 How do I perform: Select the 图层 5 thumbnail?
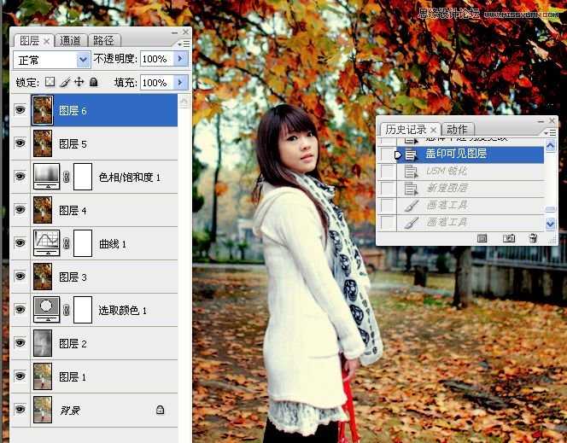pyautogui.click(x=43, y=143)
